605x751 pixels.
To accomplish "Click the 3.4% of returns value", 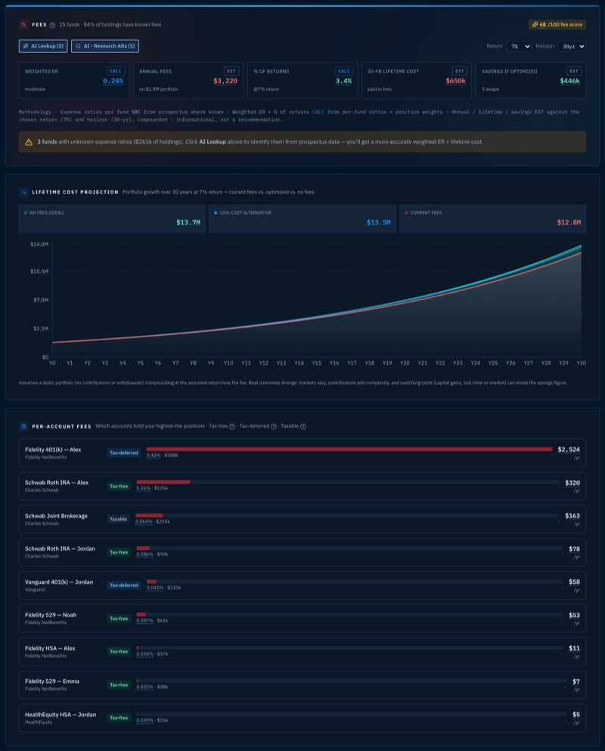I will [x=343, y=81].
